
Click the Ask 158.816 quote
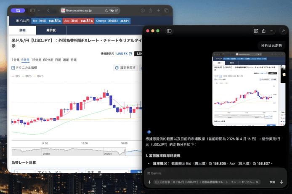point(78,21)
